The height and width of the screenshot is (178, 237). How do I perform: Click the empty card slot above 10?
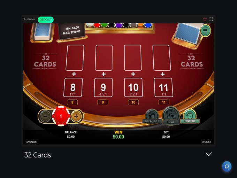click(133, 57)
